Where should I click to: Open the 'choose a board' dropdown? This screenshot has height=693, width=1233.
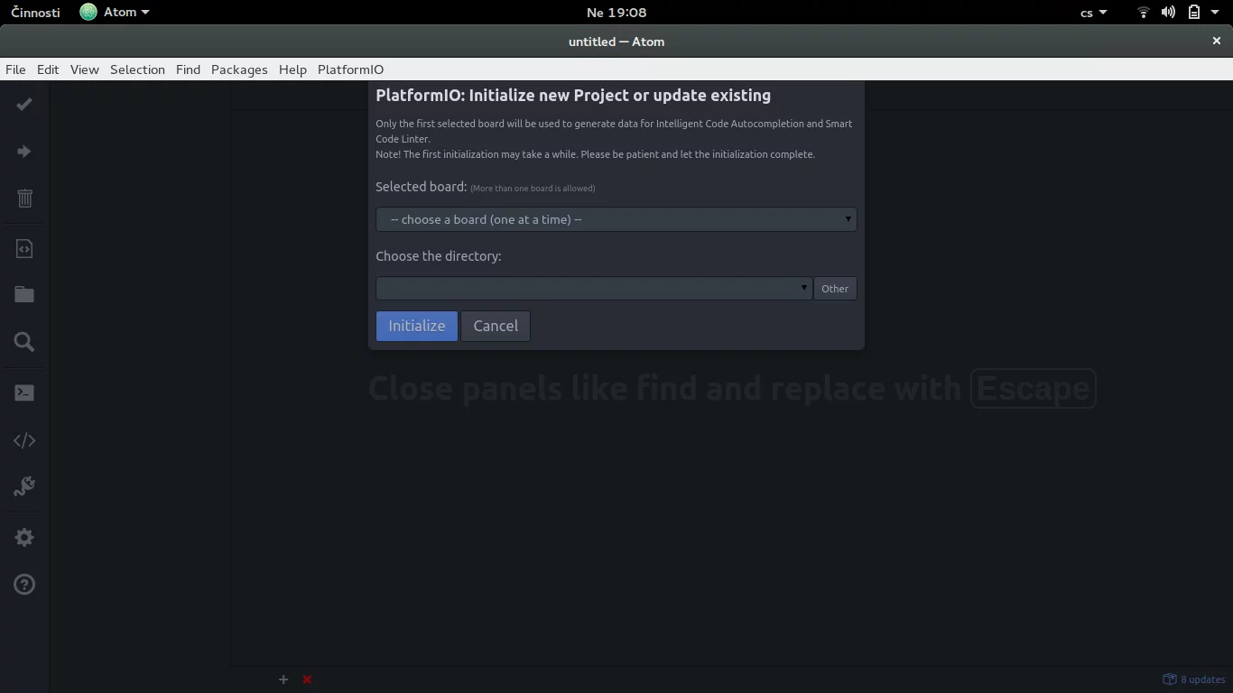616,219
